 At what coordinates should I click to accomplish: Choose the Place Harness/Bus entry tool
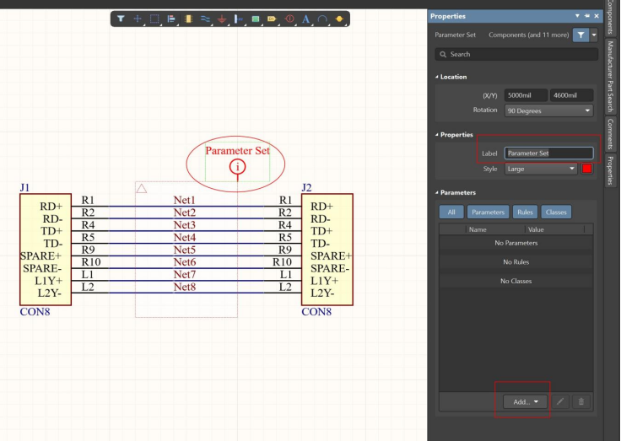pyautogui.click(x=239, y=19)
